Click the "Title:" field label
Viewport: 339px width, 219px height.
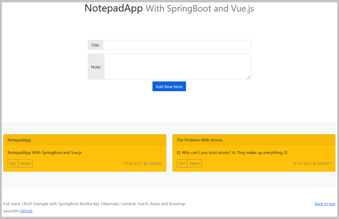pos(96,45)
